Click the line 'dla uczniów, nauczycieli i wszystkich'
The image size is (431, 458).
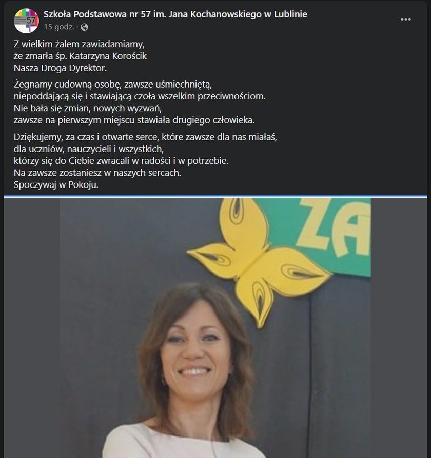point(89,149)
